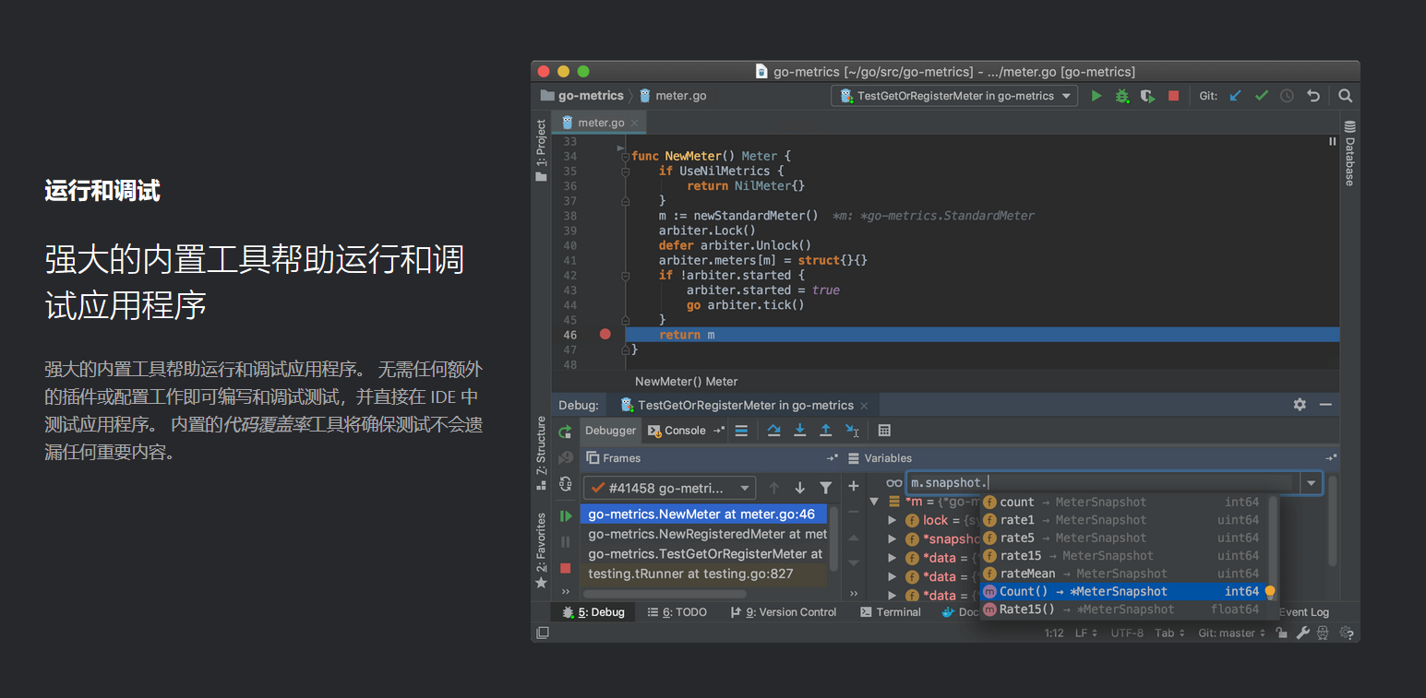Screen dimensions: 1426x698
Task: Close the meter.go editor tab
Action: (635, 123)
